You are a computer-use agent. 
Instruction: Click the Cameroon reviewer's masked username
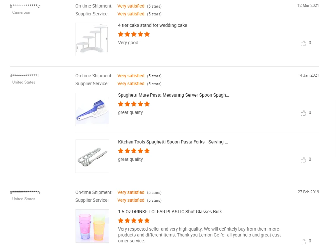pyautogui.click(x=25, y=6)
